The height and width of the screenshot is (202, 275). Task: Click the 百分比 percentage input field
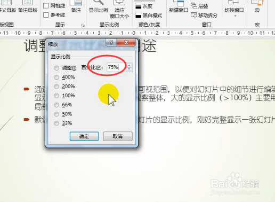[116, 67]
